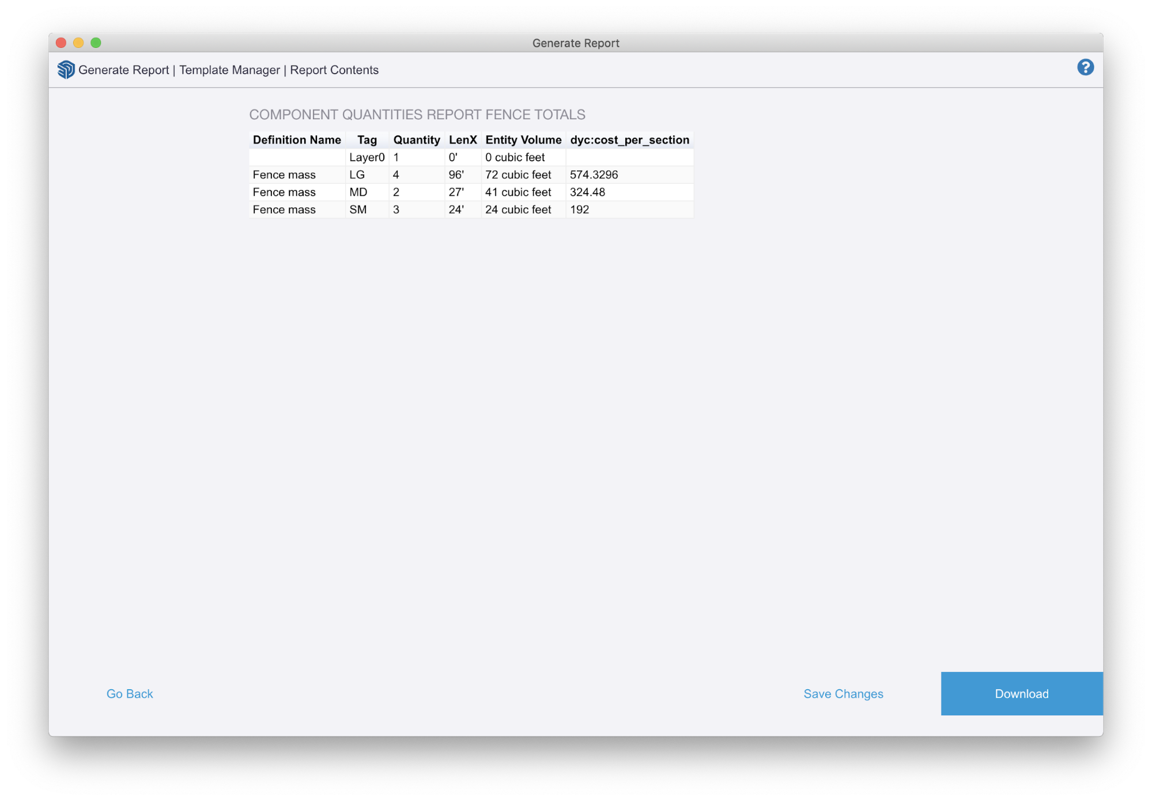Click the red close traffic light

pos(60,43)
